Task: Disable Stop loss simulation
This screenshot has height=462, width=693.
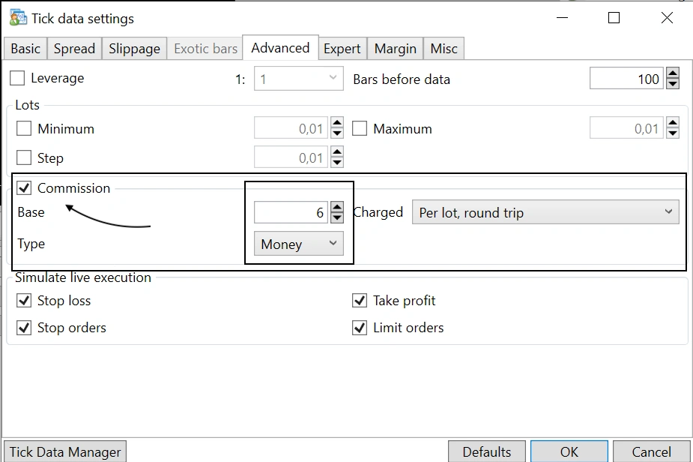Action: (x=23, y=300)
